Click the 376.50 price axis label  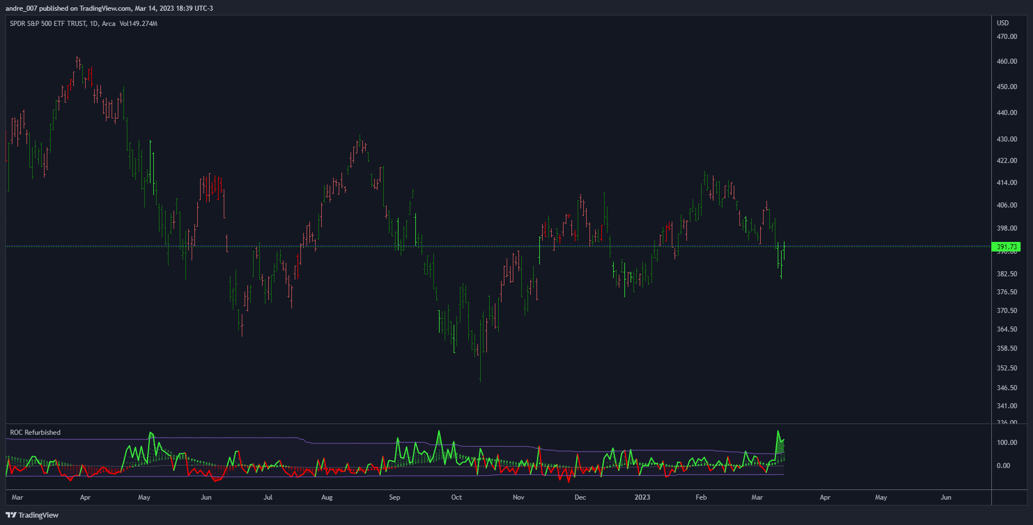pos(1007,292)
